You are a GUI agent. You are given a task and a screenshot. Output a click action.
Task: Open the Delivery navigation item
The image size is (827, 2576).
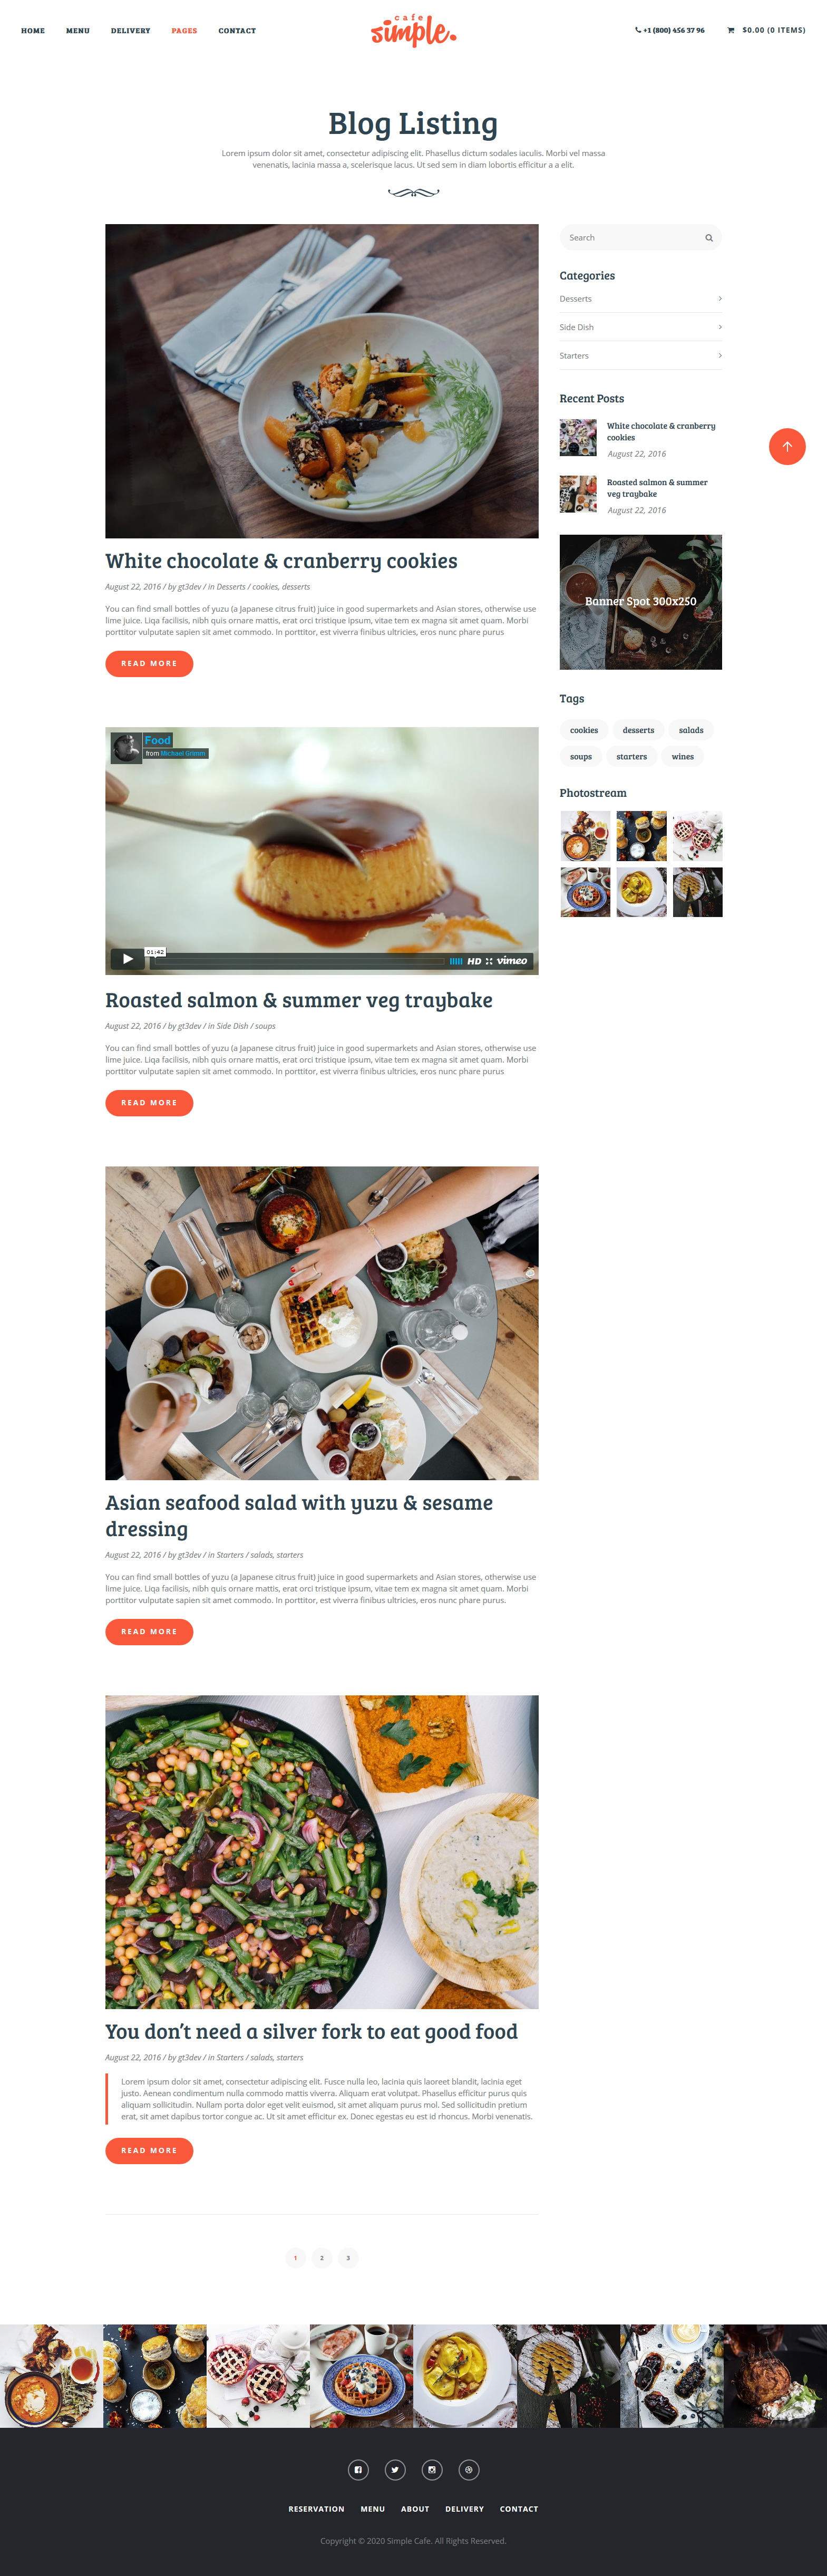131,31
